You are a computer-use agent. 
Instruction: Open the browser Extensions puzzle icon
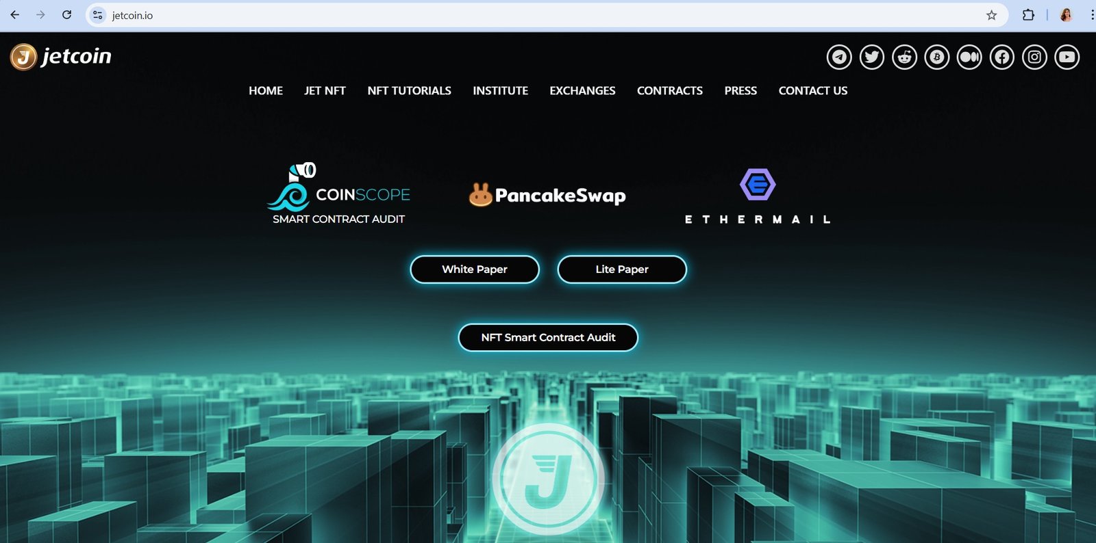click(x=1028, y=15)
